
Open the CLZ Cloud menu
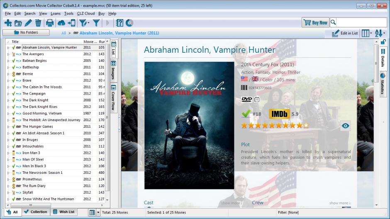(86, 13)
